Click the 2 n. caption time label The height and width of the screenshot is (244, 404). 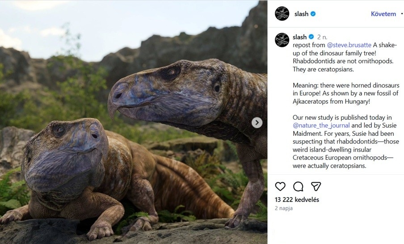click(322, 37)
